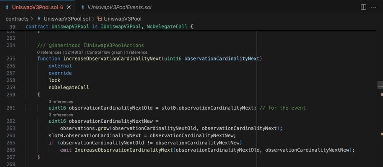The image size is (383, 167).
Task: Click the class symbol icon in breadcrumb
Action: [x=100, y=19]
